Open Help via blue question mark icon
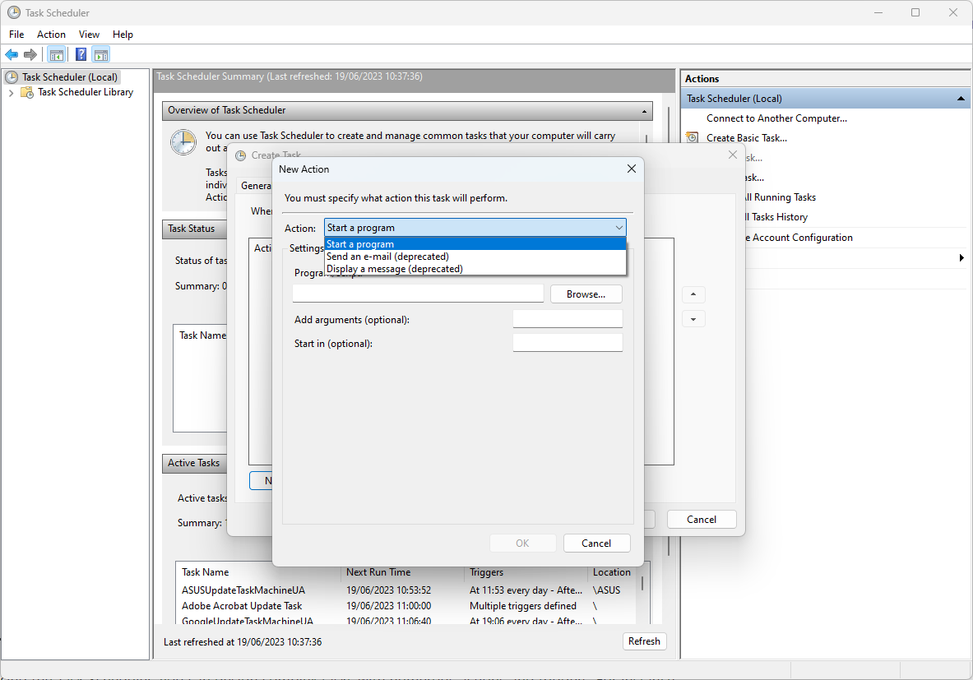Image resolution: width=973 pixels, height=680 pixels. tap(81, 55)
